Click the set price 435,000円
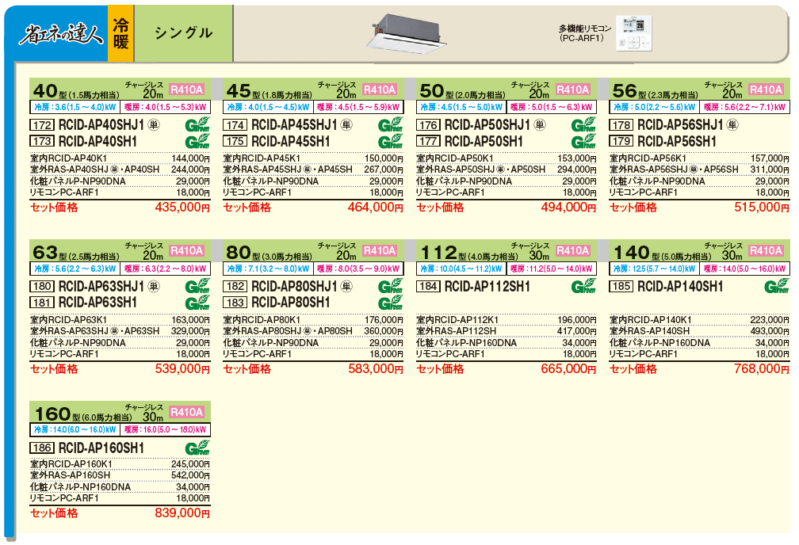 pyautogui.click(x=182, y=207)
